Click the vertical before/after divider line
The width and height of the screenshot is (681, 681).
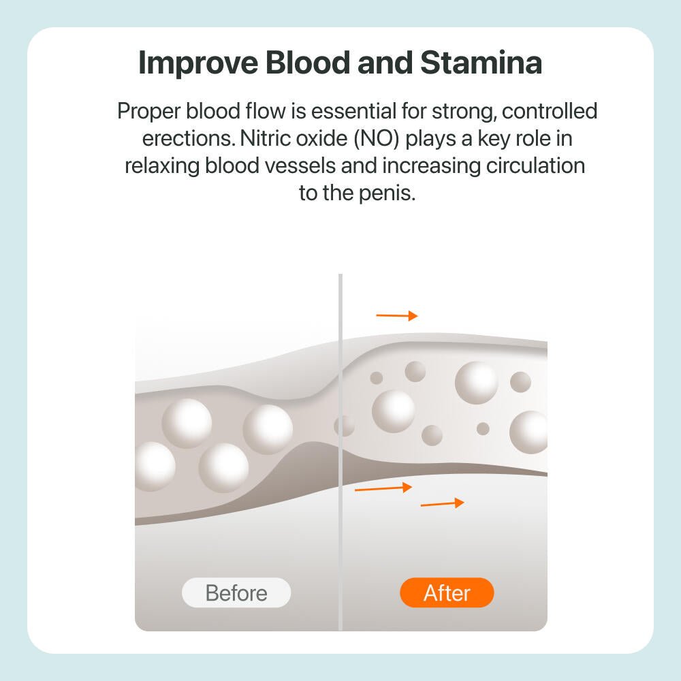tap(340, 452)
